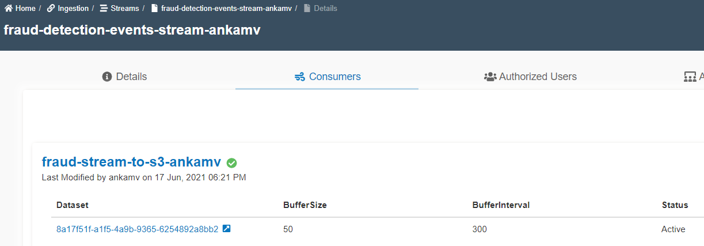The width and height of the screenshot is (704, 246).
Task: Open dataset in new window icon
Action: [226, 229]
